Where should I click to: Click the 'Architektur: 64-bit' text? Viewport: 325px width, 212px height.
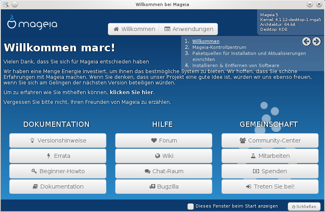278,24
